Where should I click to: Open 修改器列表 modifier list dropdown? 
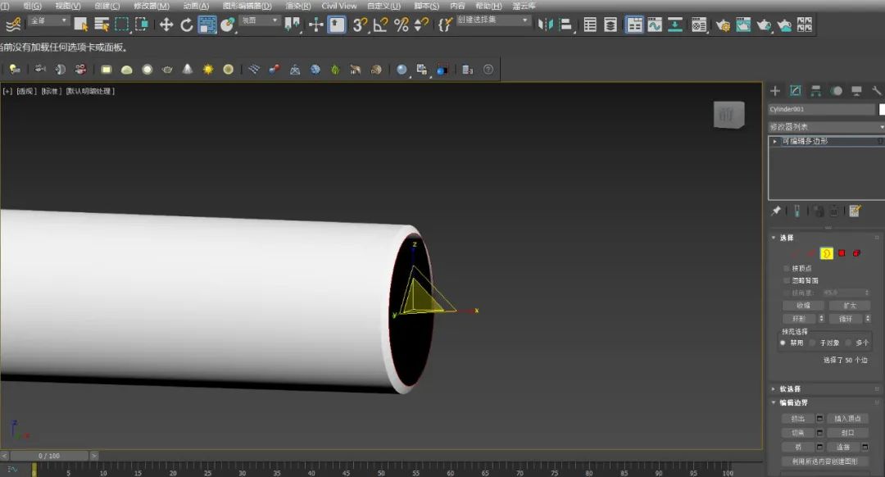click(x=826, y=127)
